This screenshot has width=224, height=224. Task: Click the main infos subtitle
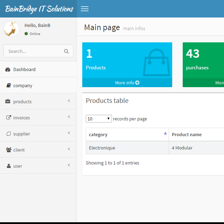click(134, 28)
